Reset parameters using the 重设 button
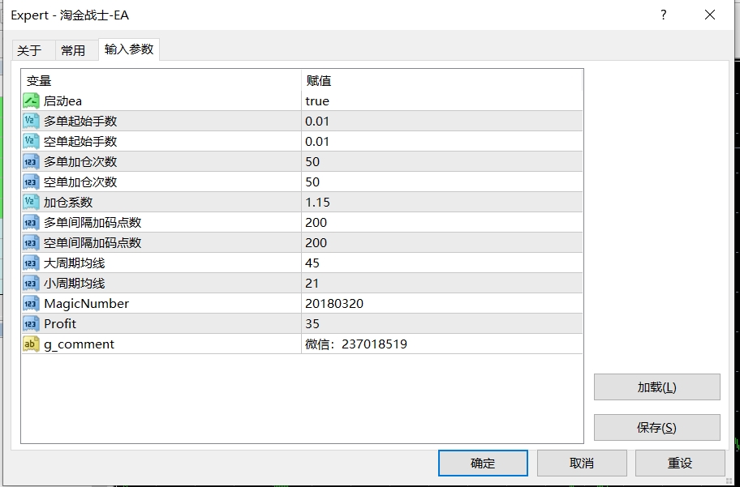The image size is (740, 487). point(680,463)
